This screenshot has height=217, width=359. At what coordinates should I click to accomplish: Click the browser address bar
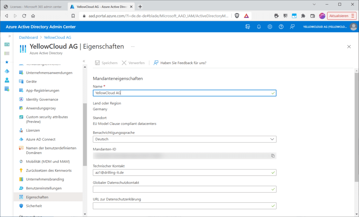pos(158,16)
